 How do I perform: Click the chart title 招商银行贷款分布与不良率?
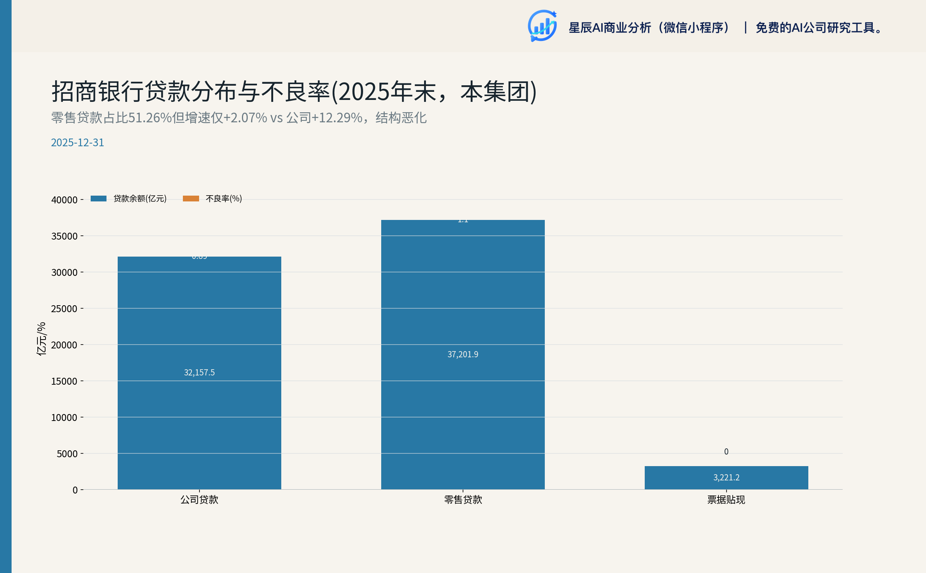pos(294,92)
